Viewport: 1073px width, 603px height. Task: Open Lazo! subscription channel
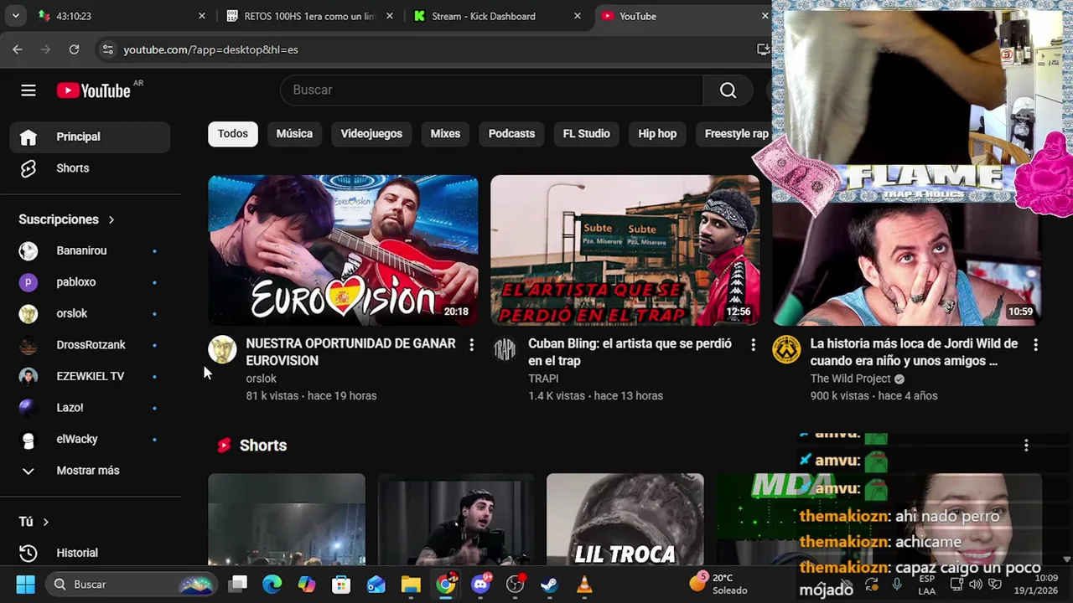[90, 408]
